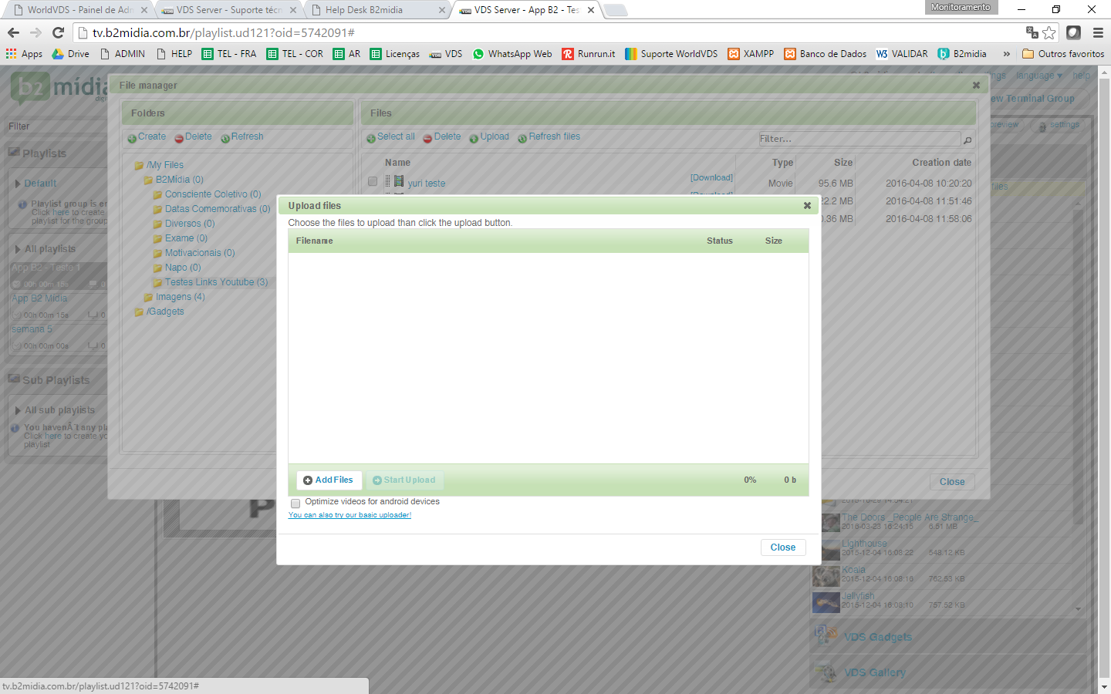Click the address bar URL
Image resolution: width=1111 pixels, height=694 pixels.
pos(224,32)
